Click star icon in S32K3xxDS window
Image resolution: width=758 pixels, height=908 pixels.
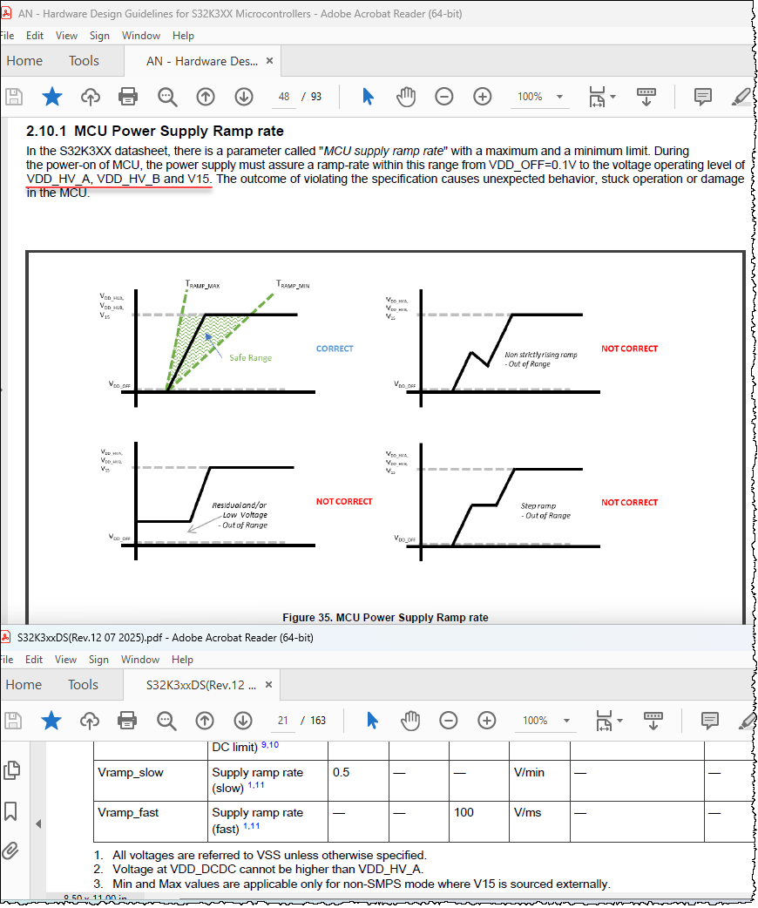pyautogui.click(x=51, y=721)
